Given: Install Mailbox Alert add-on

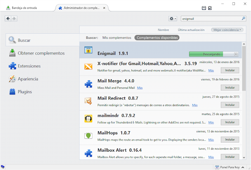Looking at the screenshot, I should (x=230, y=157).
